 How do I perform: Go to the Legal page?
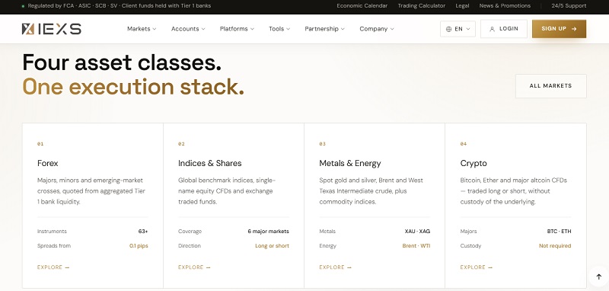point(462,6)
